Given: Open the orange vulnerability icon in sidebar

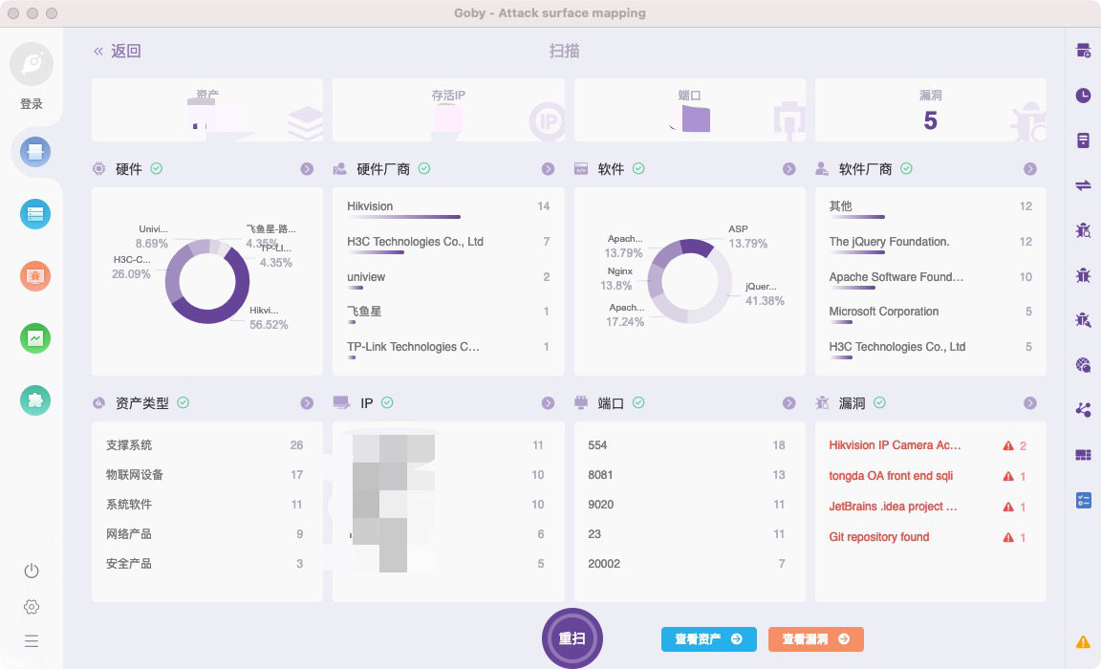Looking at the screenshot, I should coord(35,276).
